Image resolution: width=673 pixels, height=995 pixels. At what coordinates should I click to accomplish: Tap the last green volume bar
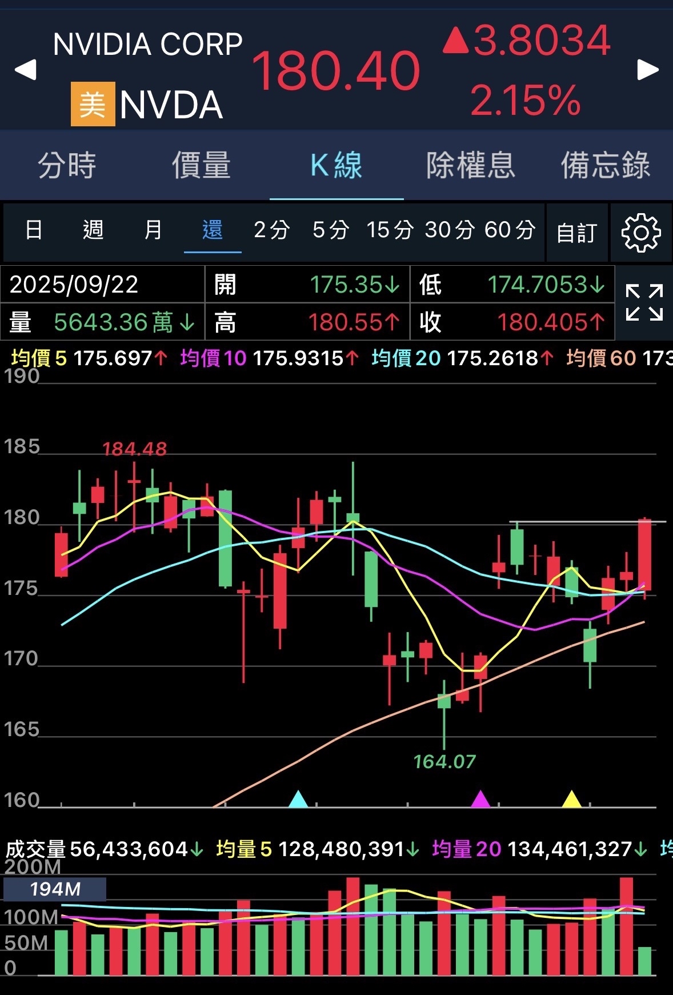pos(644,961)
